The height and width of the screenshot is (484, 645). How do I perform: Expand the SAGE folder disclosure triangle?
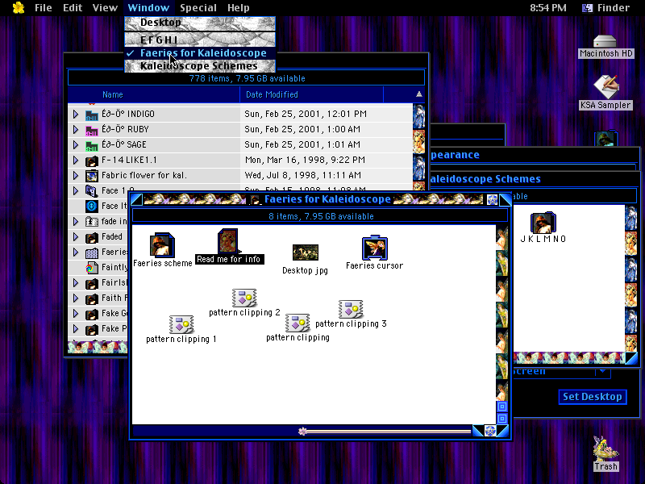(x=76, y=145)
